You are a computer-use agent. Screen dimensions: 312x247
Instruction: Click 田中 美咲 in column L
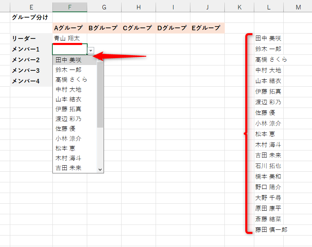pos(269,38)
